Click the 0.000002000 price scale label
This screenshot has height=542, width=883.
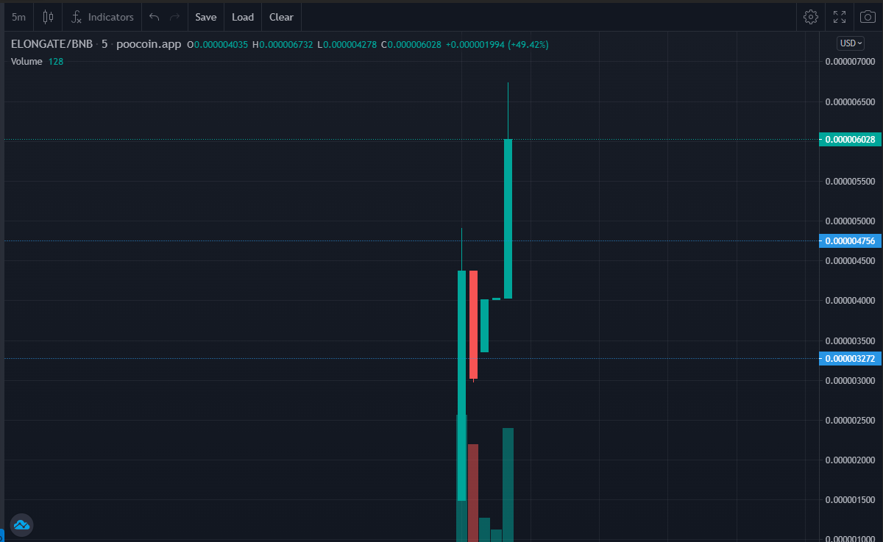[850, 460]
